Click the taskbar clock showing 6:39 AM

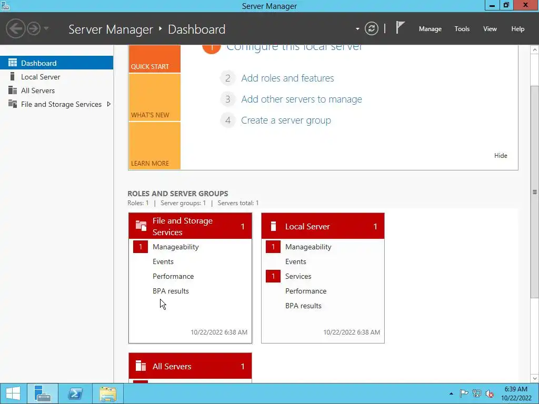[x=516, y=393]
